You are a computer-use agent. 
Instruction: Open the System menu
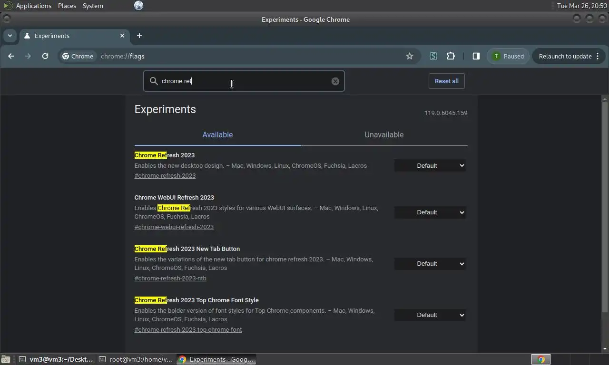point(93,6)
